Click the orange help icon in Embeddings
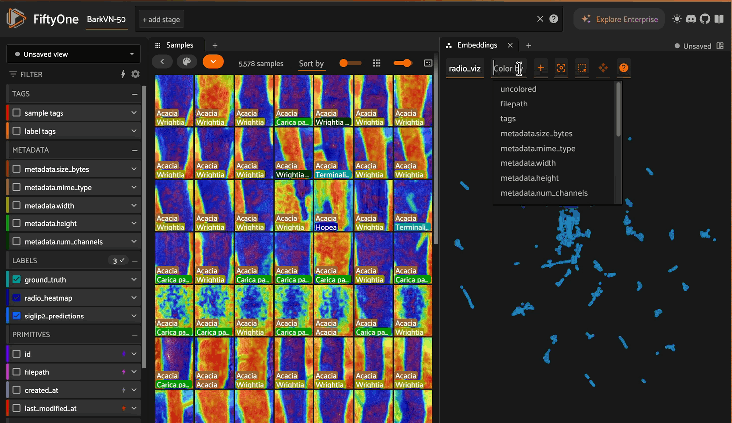 624,68
